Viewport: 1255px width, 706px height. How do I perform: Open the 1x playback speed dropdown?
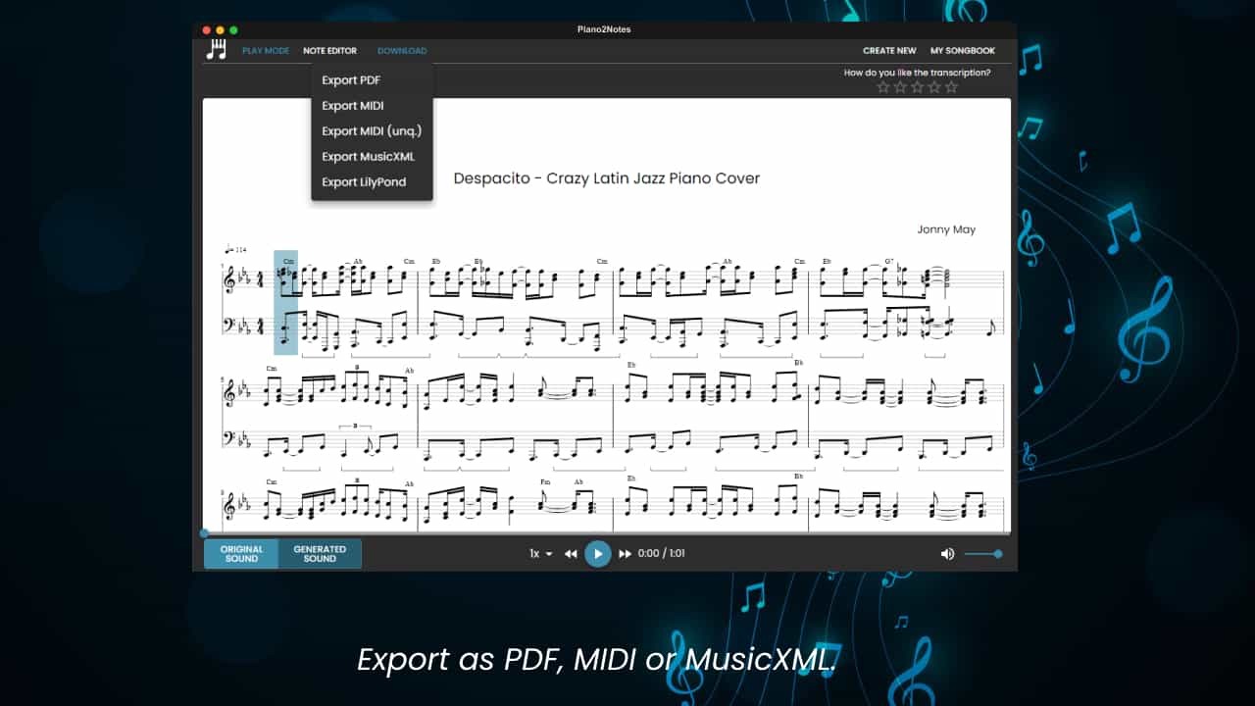pos(538,553)
